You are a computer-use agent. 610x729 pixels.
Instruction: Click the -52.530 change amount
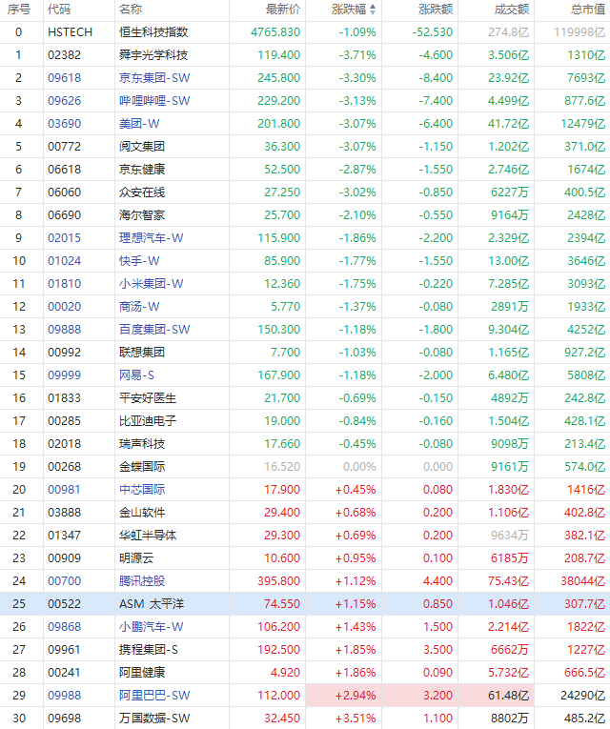point(433,32)
